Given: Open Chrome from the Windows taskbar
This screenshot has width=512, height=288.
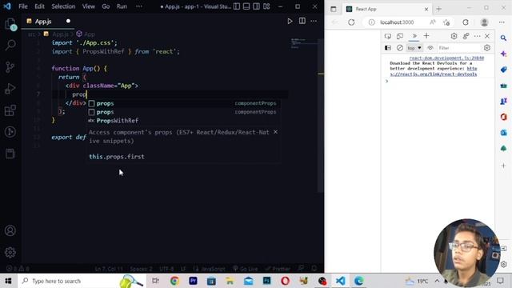Looking at the screenshot, I should point(174,281).
